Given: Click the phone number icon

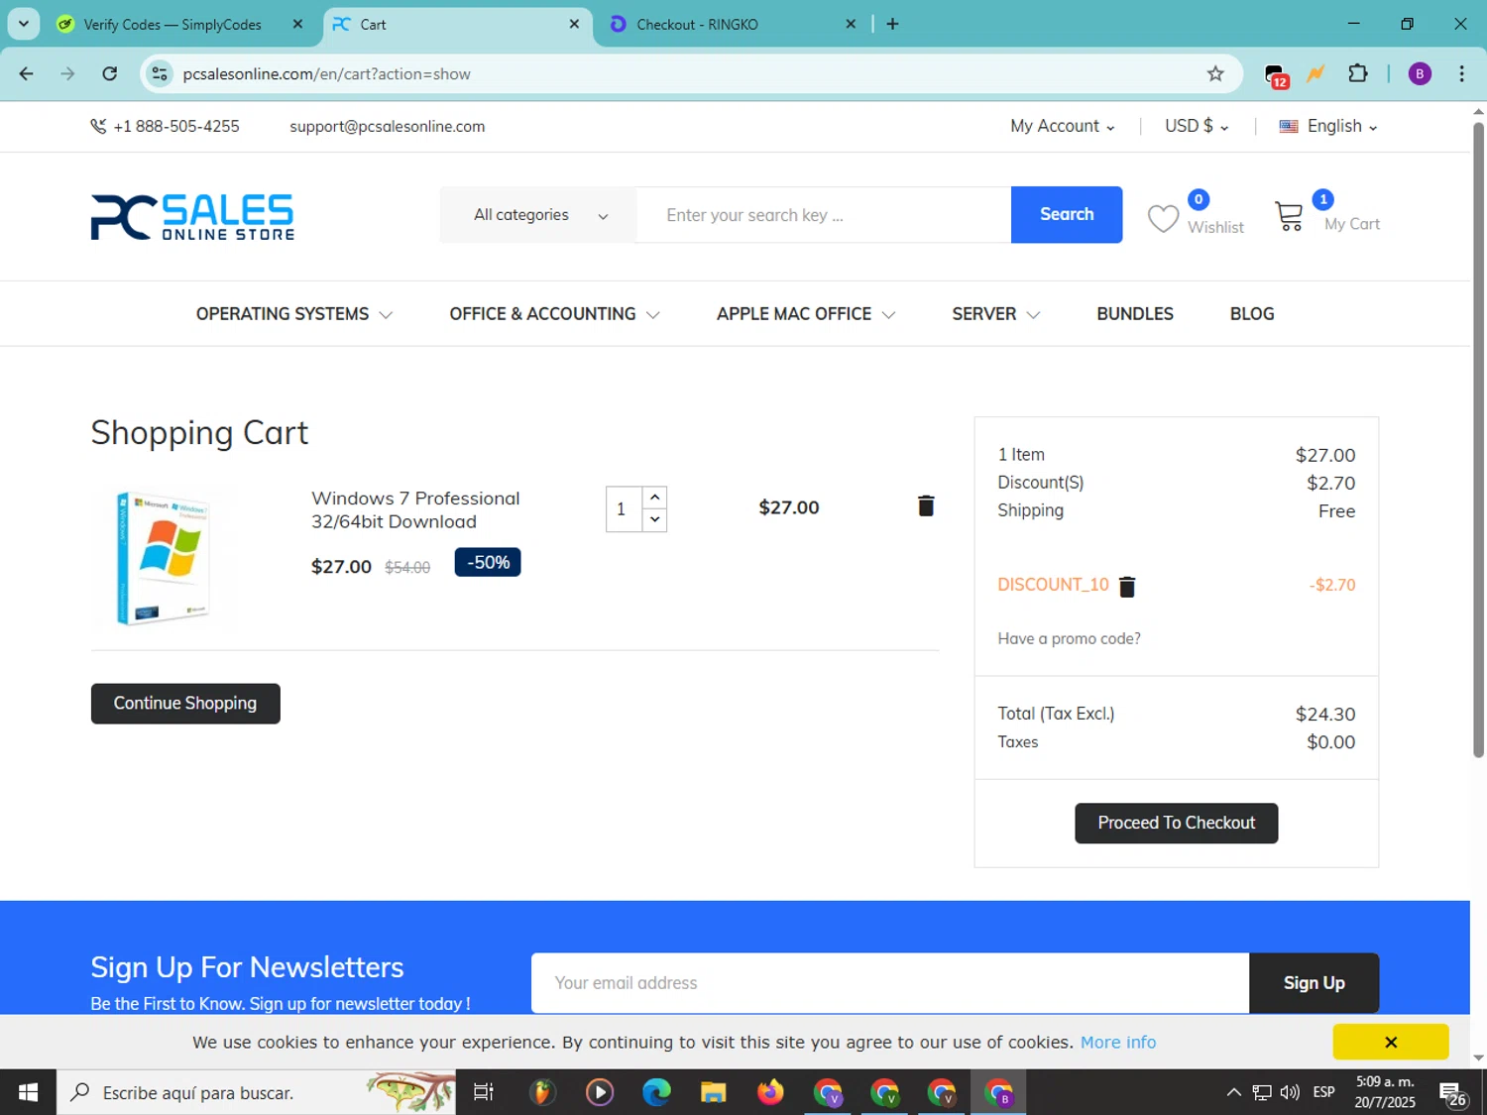Looking at the screenshot, I should pyautogui.click(x=98, y=126).
